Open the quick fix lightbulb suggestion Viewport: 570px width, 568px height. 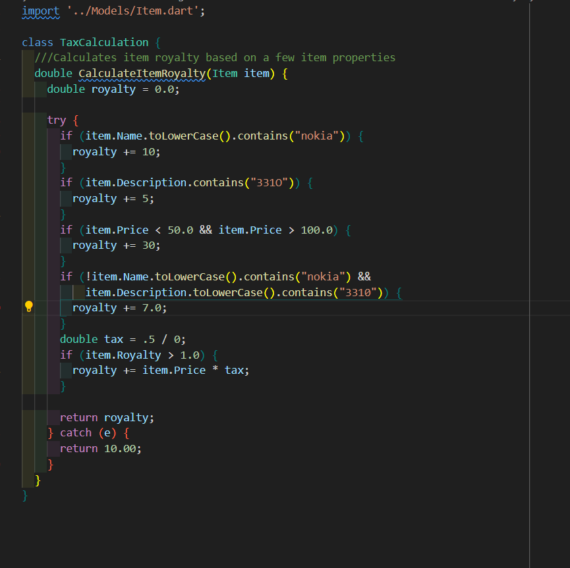click(28, 306)
